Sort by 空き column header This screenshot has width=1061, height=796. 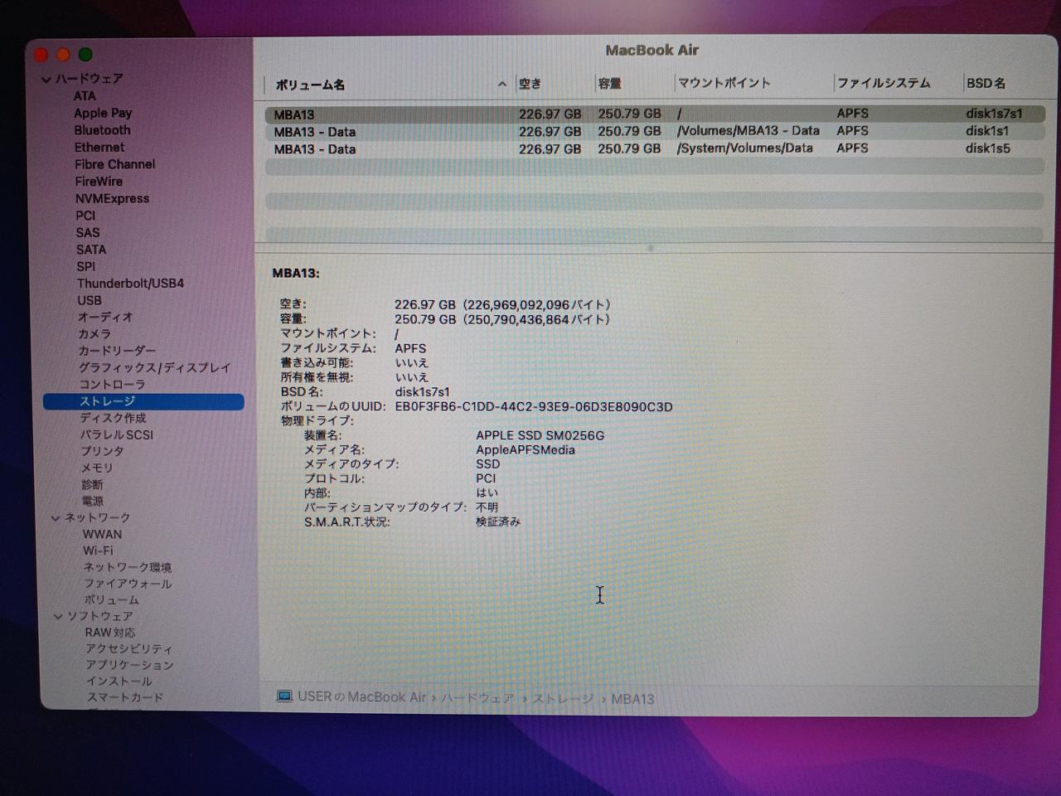pos(530,84)
